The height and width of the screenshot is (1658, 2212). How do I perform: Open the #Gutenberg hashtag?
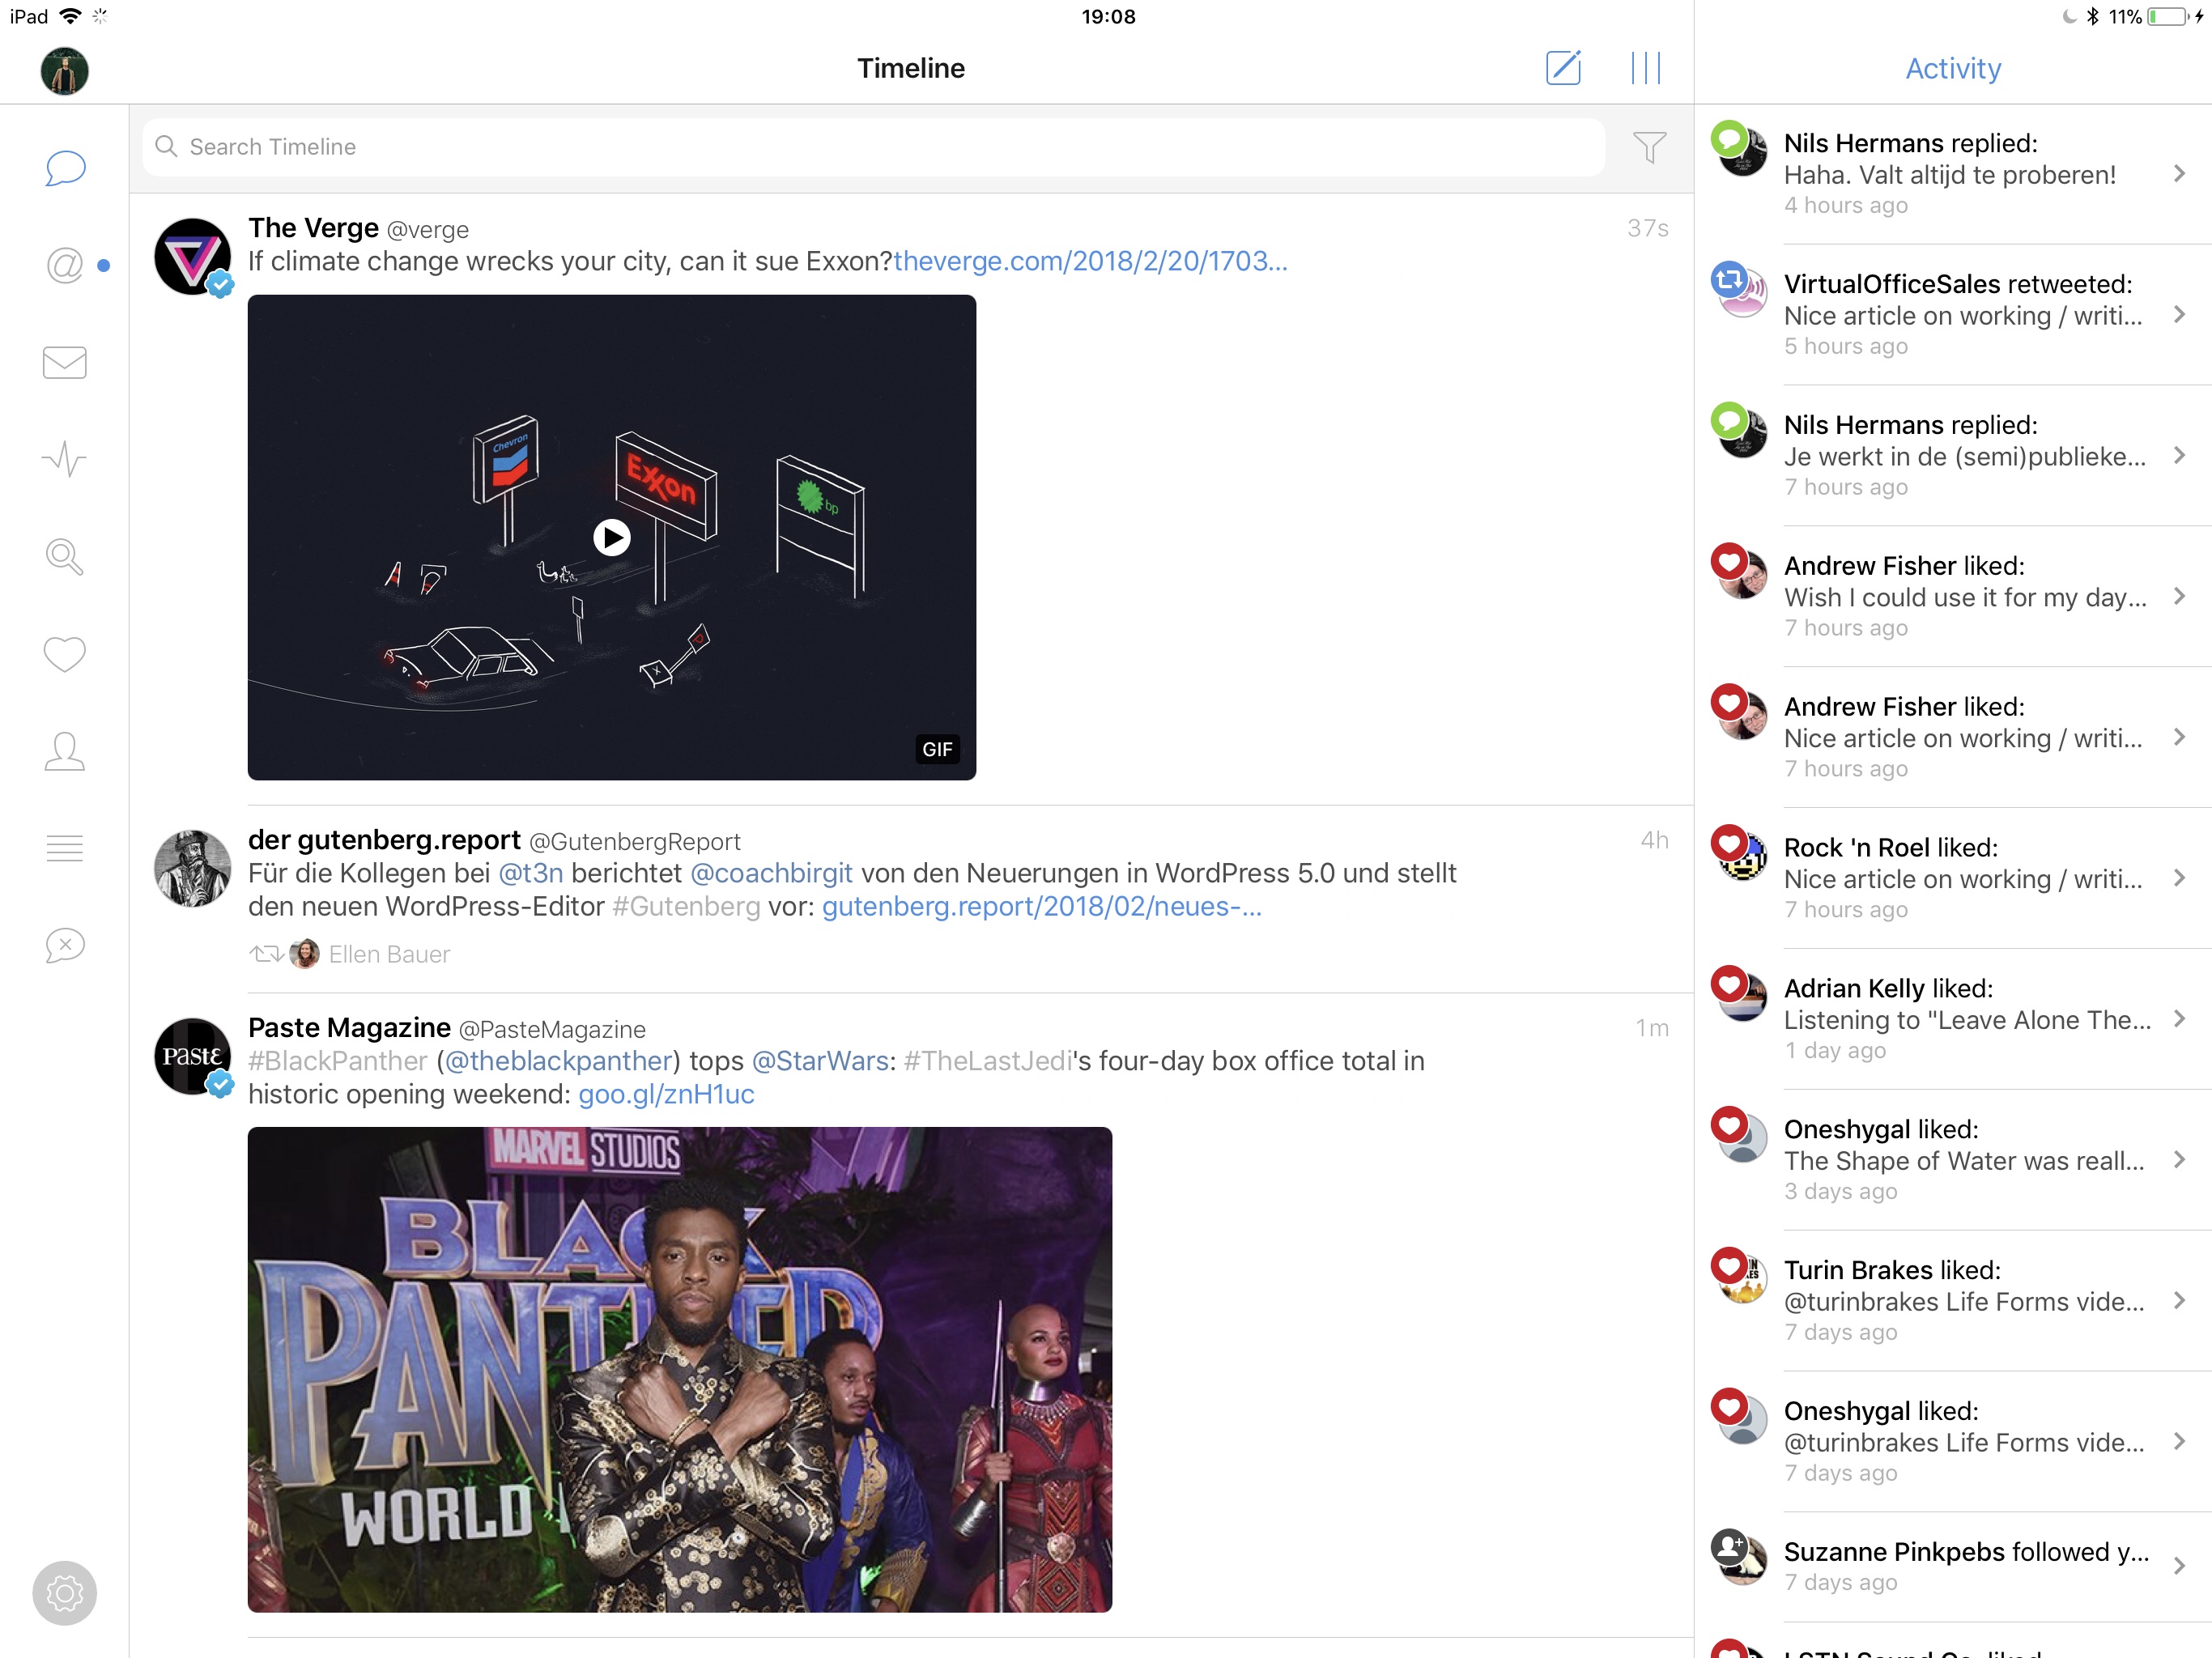(x=686, y=906)
